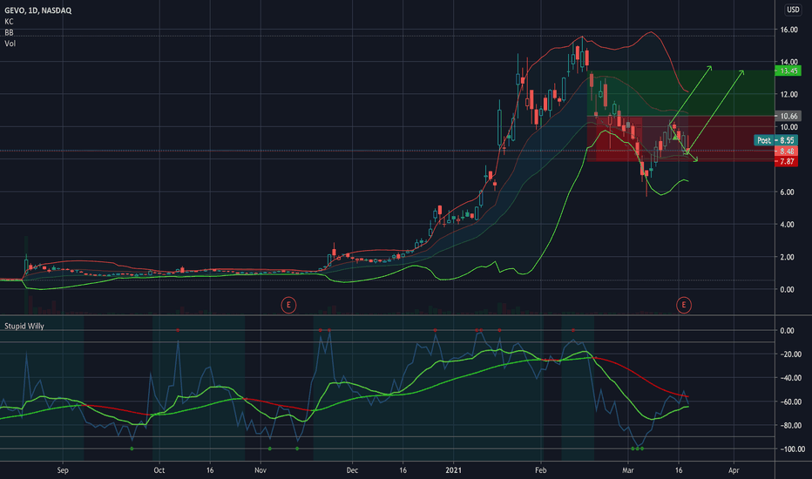This screenshot has height=479, width=812.
Task: Click the 2.00 price axis value
Action: coord(787,258)
